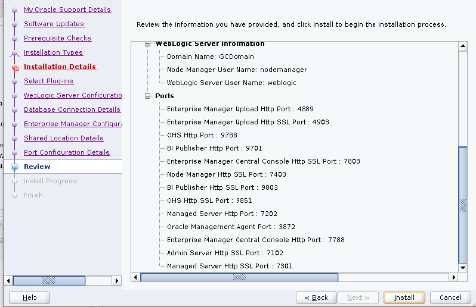Select 'Oracle Management Agent Port : 3872' row

click(x=231, y=227)
